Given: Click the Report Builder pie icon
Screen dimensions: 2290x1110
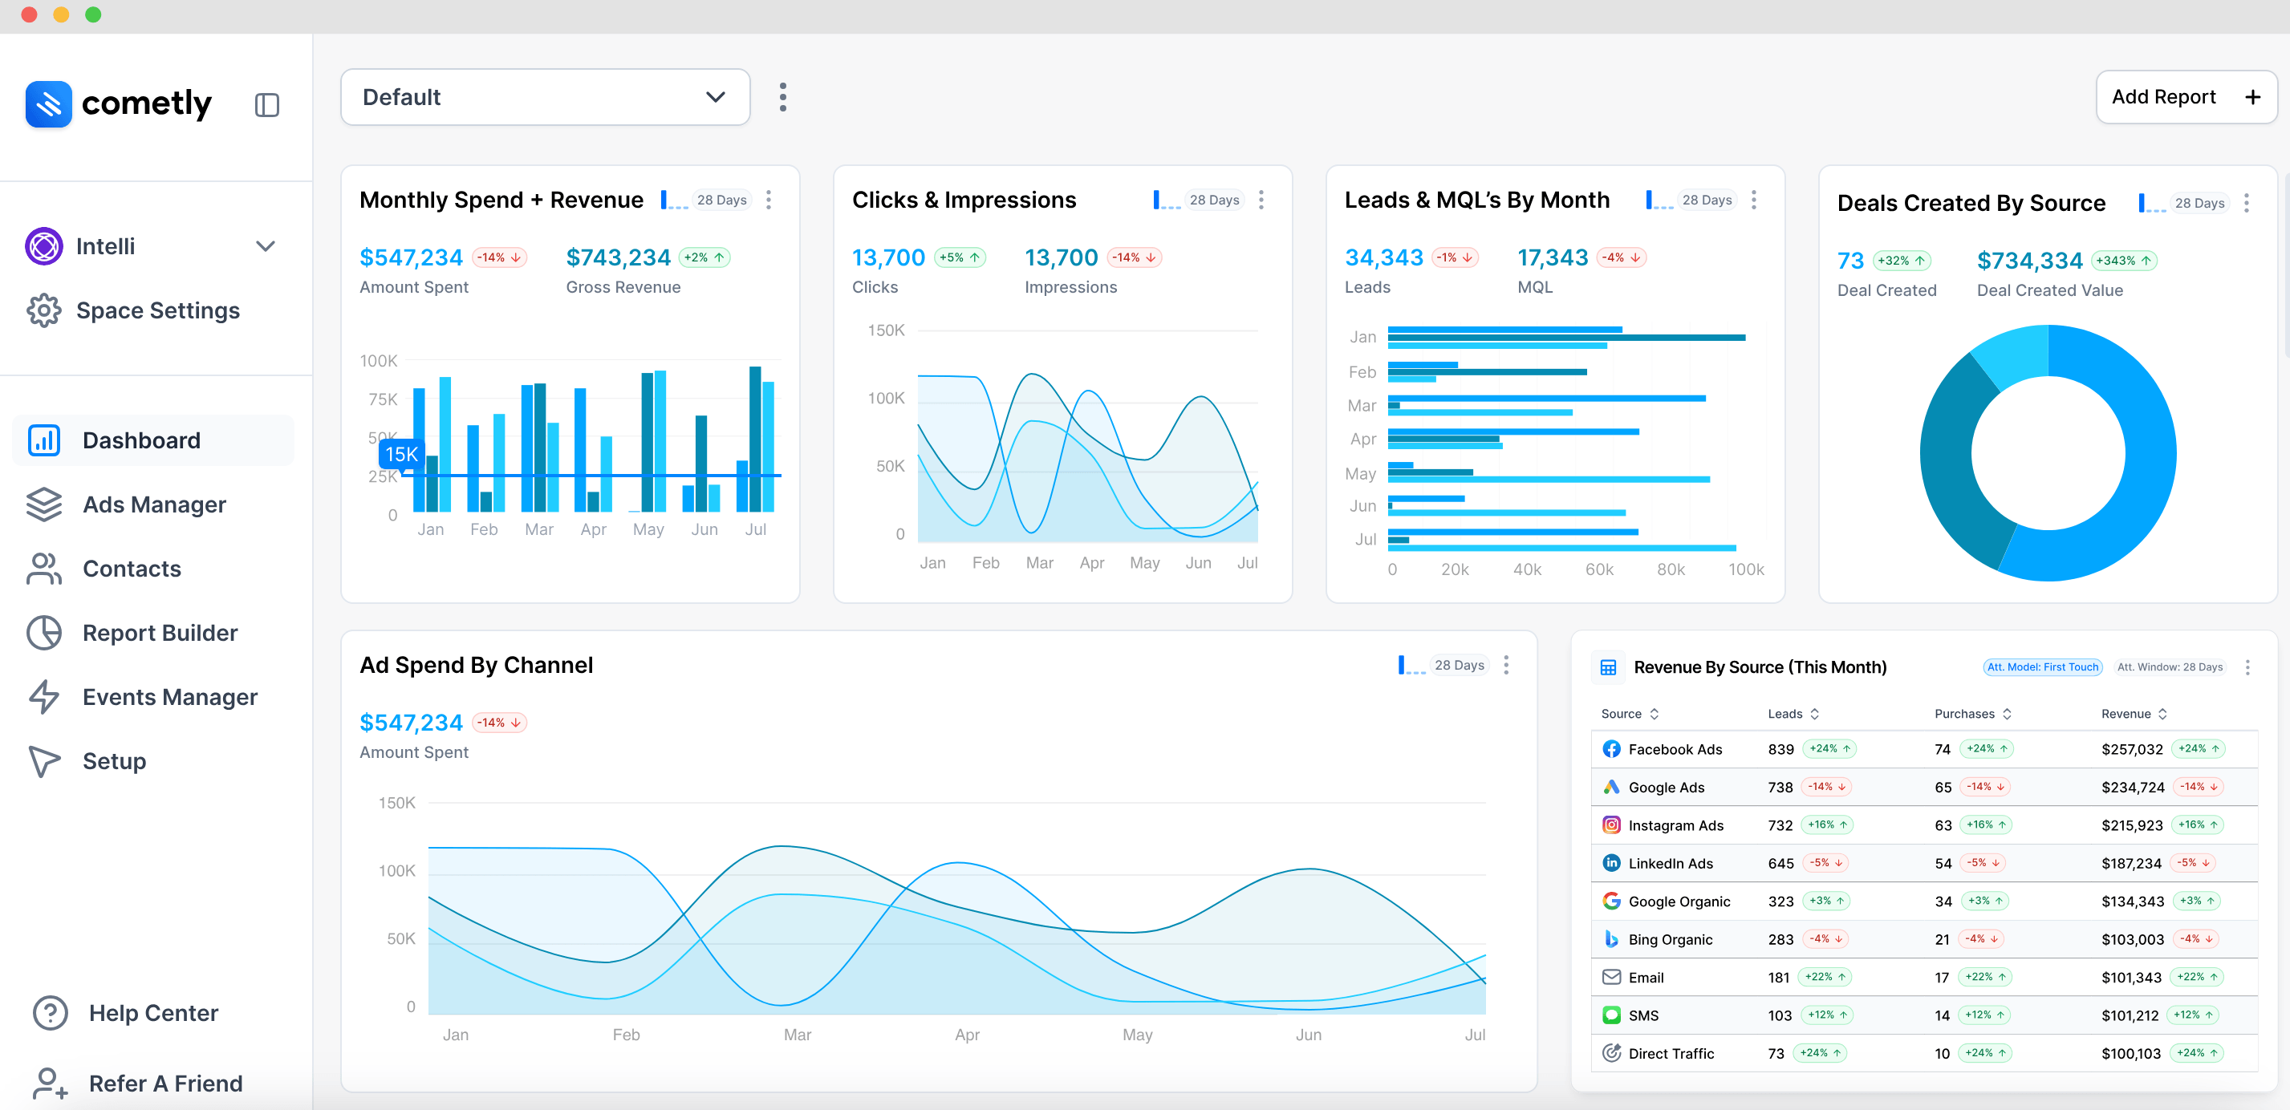Looking at the screenshot, I should (x=43, y=633).
